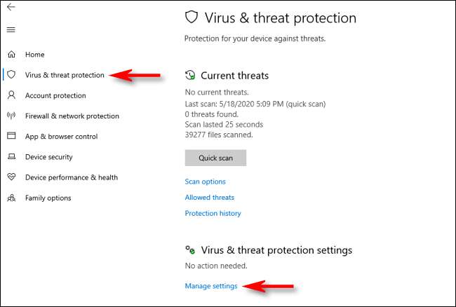Click the Home house icon
Image resolution: width=456 pixels, height=307 pixels.
click(11, 54)
